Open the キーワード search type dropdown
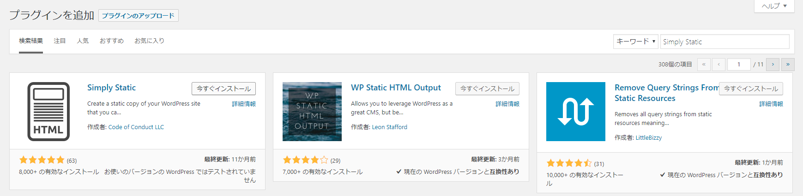 tap(636, 42)
